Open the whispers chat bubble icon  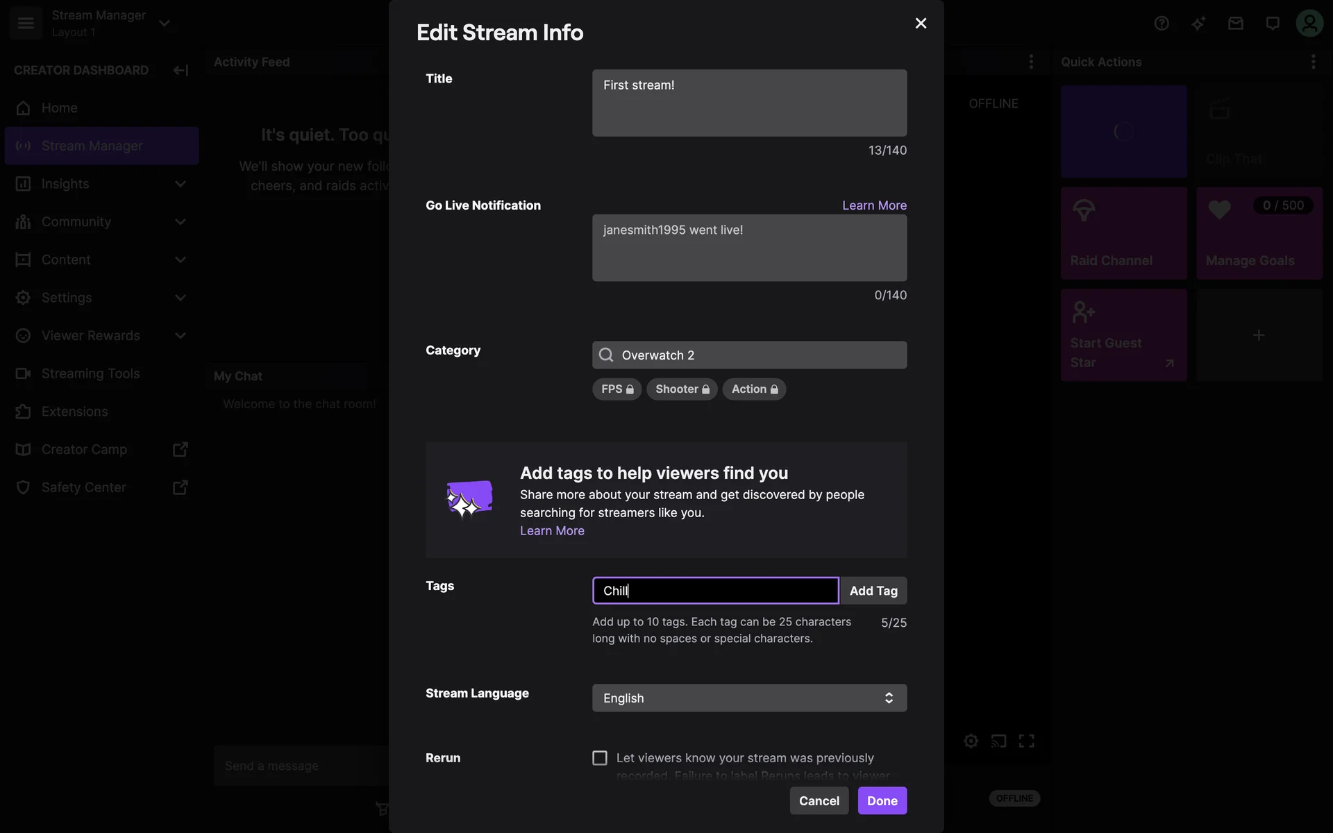1273,24
